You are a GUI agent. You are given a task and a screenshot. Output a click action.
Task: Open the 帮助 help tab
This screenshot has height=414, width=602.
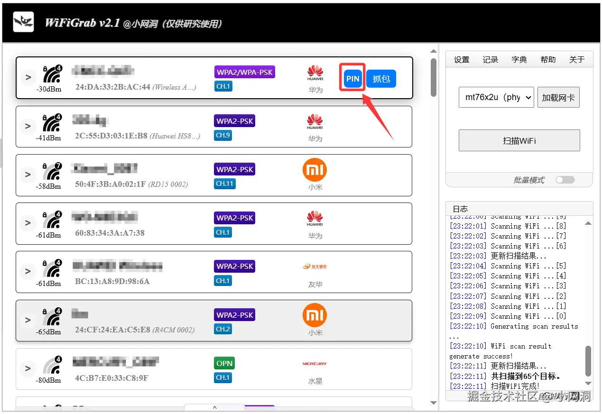pos(548,59)
